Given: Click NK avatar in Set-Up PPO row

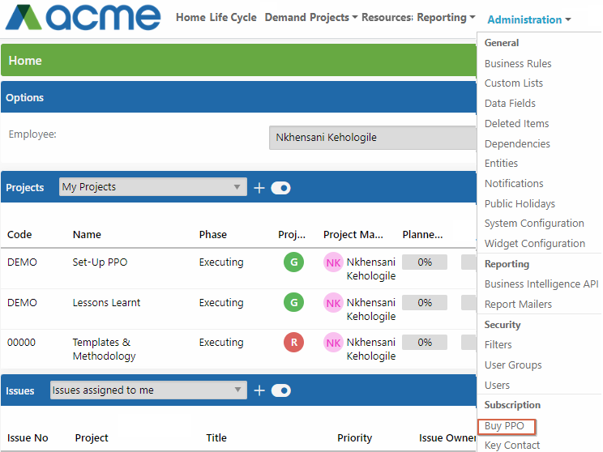Looking at the screenshot, I should [333, 262].
